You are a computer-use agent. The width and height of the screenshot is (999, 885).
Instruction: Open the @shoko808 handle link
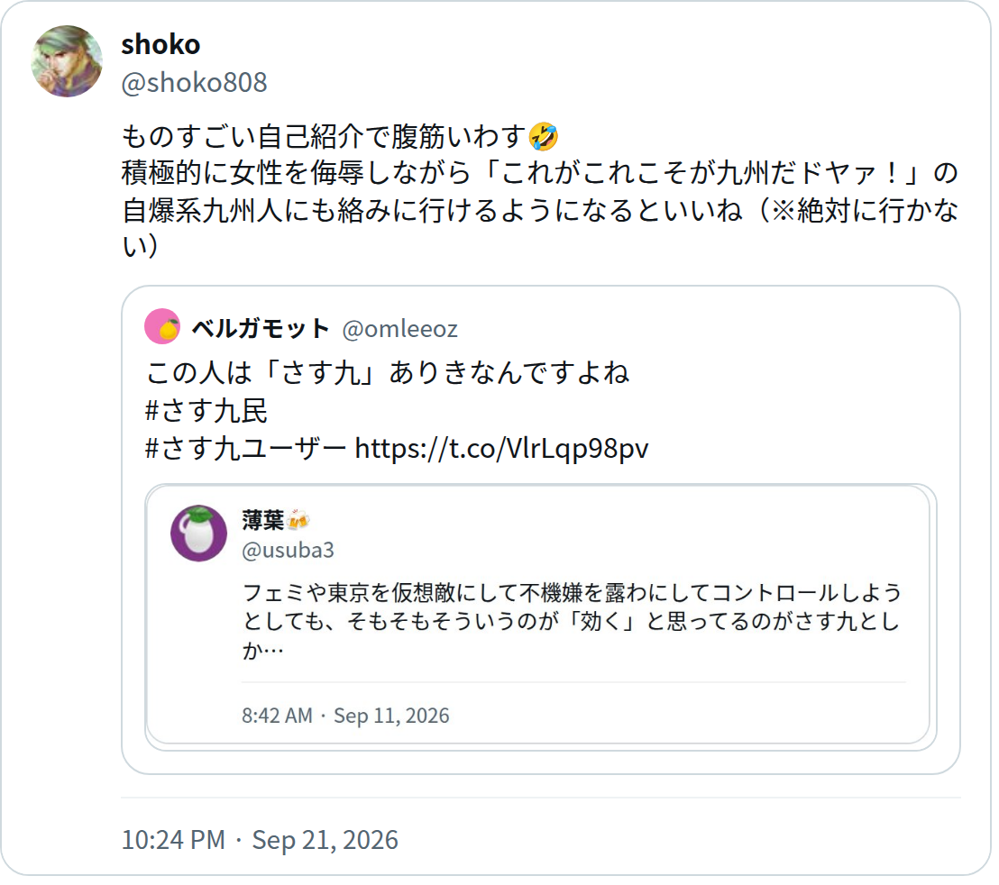[x=195, y=83]
